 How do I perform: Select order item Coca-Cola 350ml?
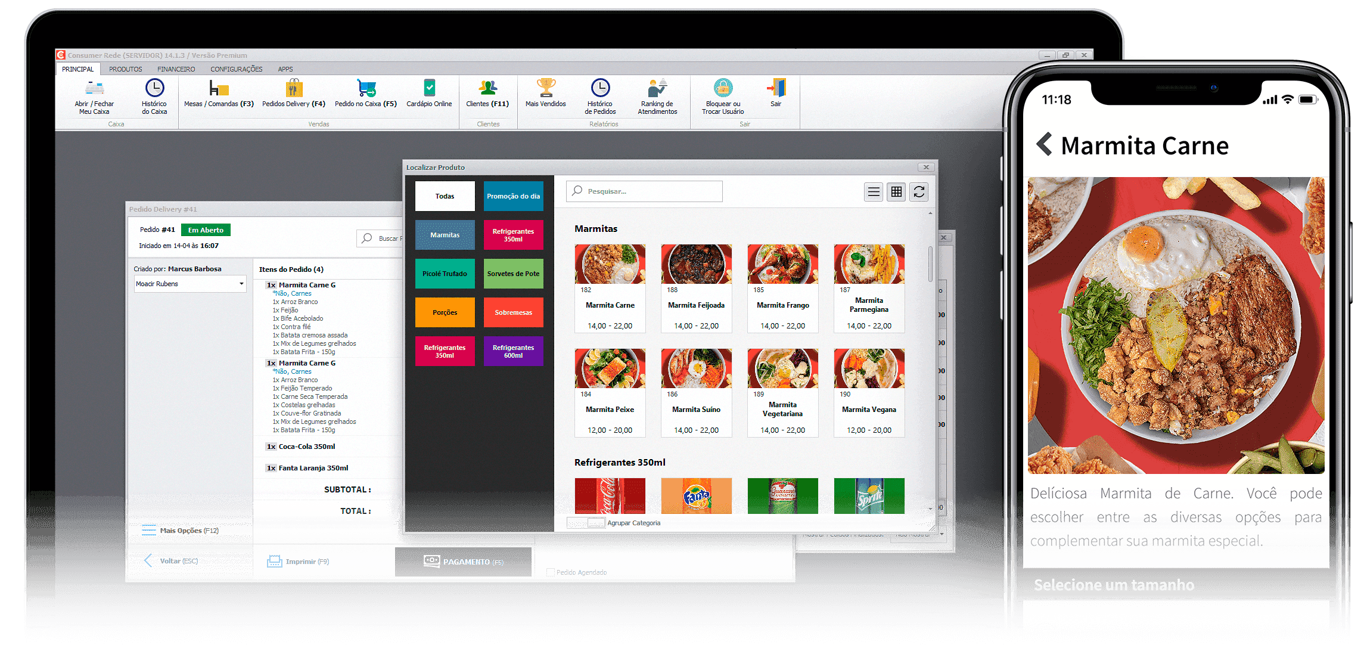(x=307, y=447)
